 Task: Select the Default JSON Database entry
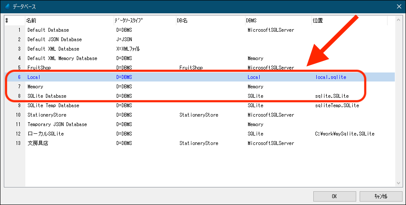tap(55, 39)
